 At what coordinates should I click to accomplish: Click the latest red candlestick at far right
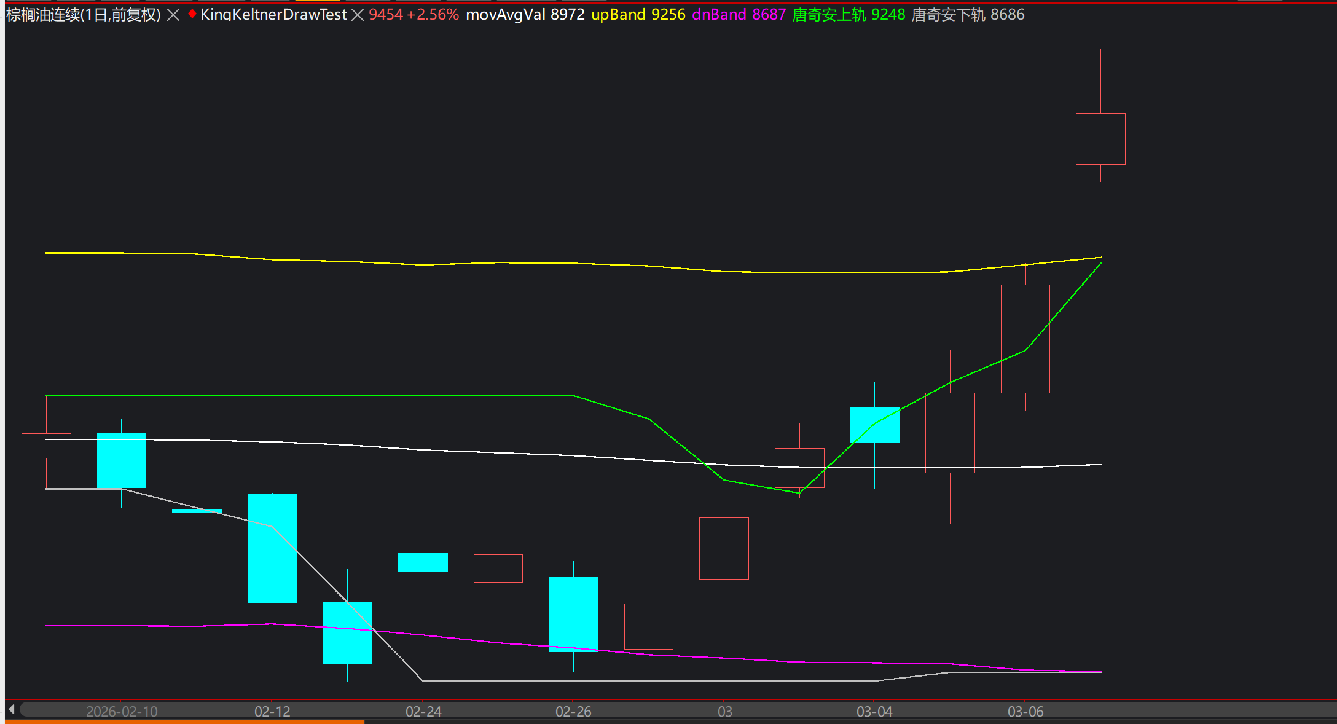coord(1100,139)
